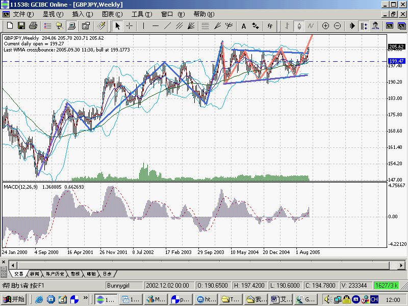This screenshot has width=408, height=306.
Task: Click the 205.62 current price label
Action: click(397, 47)
